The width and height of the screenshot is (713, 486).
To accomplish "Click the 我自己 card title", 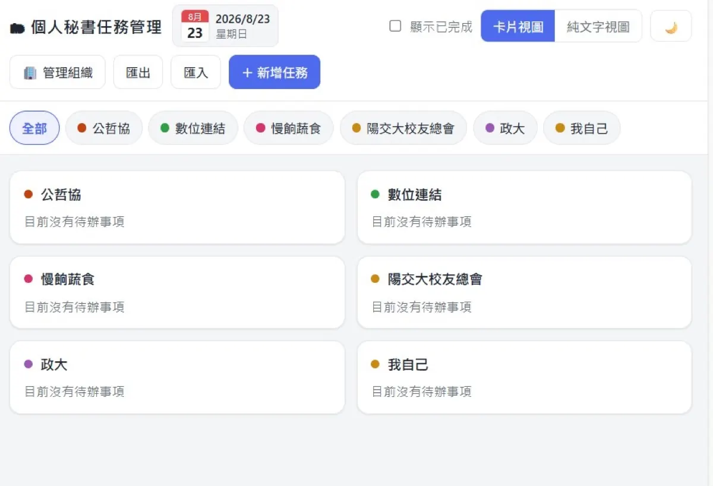I will [408, 364].
